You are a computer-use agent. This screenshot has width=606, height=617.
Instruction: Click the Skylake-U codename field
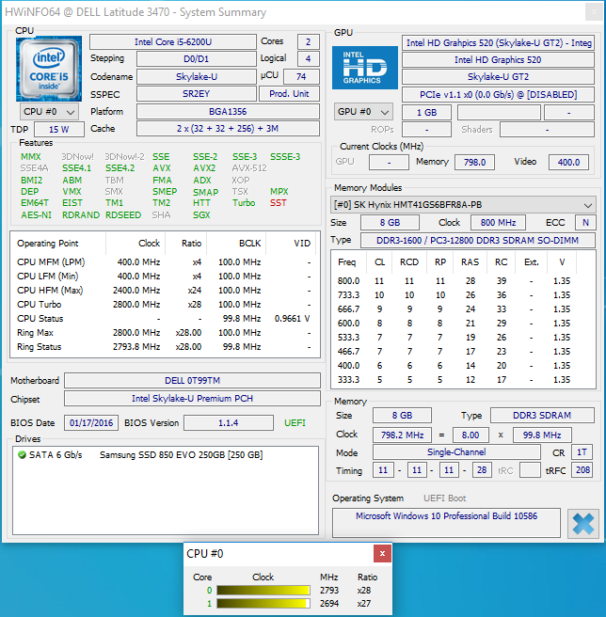196,77
